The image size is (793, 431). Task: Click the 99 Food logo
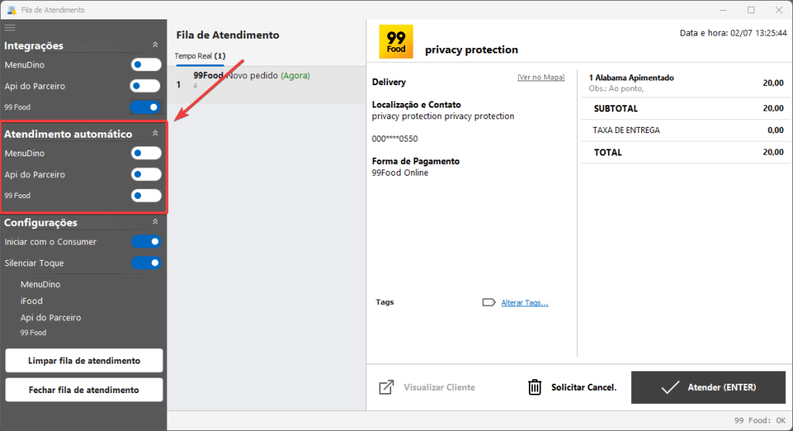click(x=396, y=42)
